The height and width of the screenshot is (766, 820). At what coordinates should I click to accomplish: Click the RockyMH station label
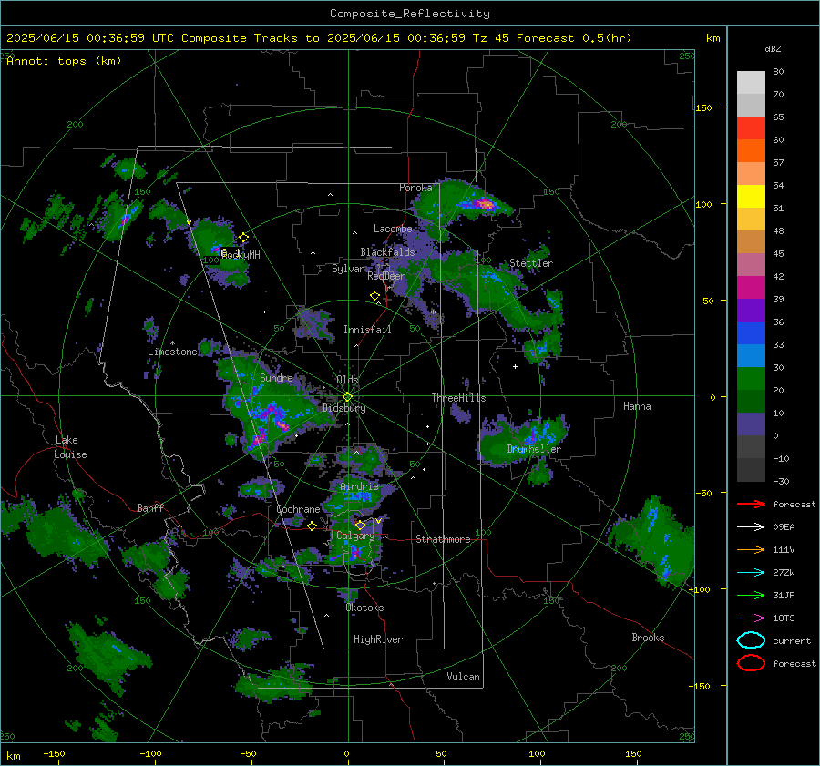pos(241,255)
